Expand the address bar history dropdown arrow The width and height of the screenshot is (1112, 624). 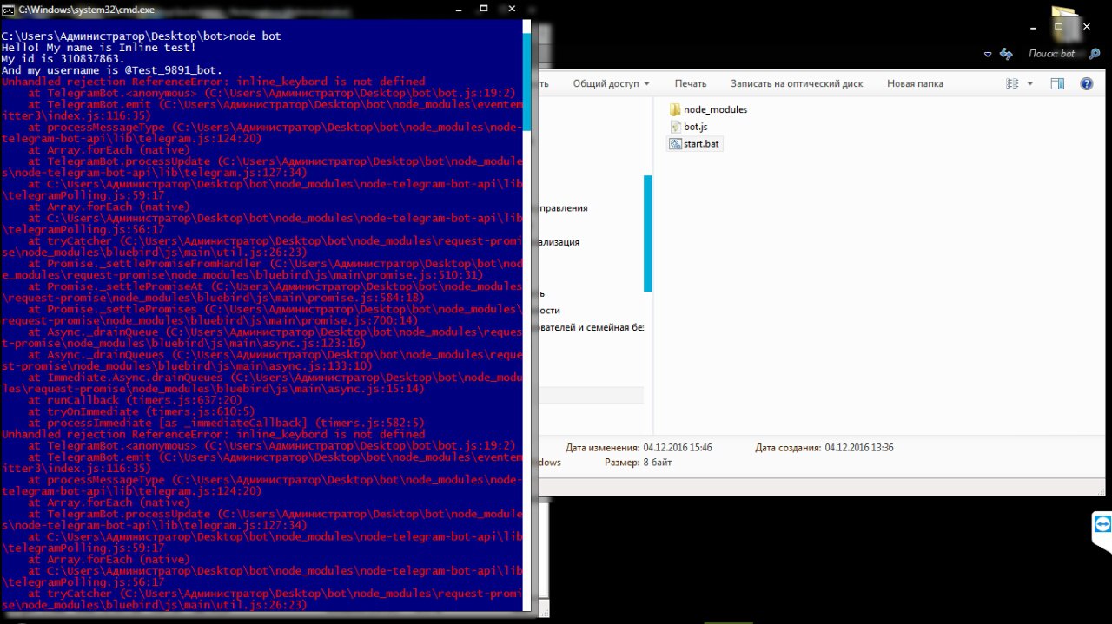tap(988, 54)
